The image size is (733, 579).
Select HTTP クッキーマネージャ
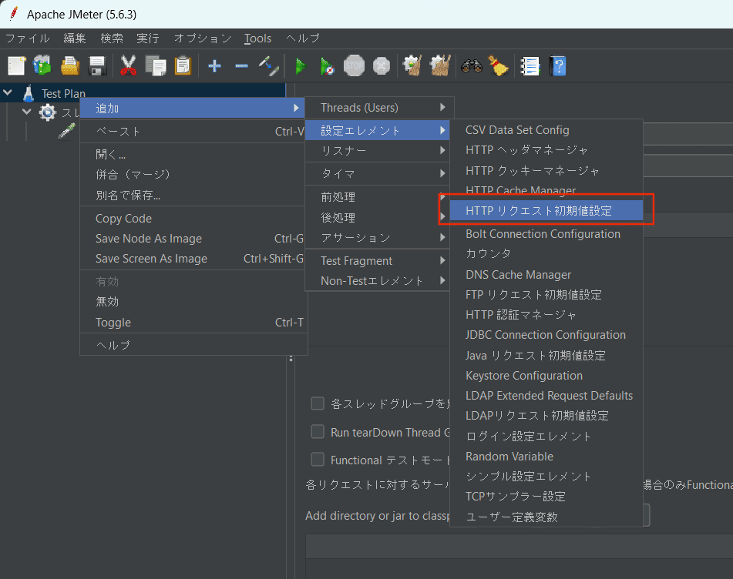(546, 170)
